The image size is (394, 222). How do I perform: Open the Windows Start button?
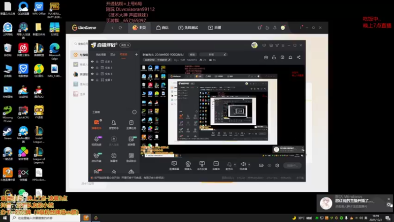pos(4,218)
